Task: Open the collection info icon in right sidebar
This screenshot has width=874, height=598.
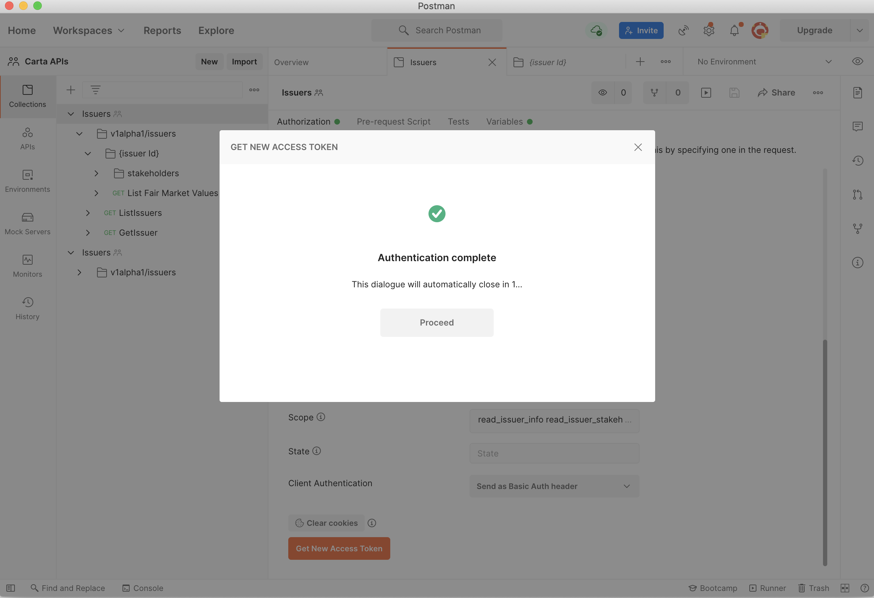Action: pos(857,262)
